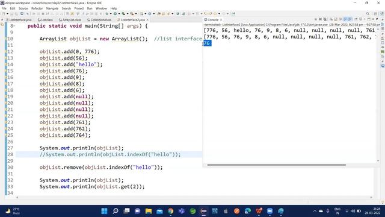The height and width of the screenshot is (217, 385).
Task: Click the External Tools toolbar icon
Action: pos(132,14)
